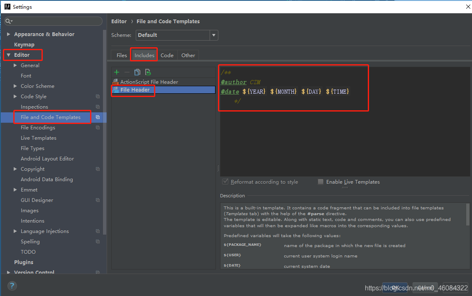The image size is (472, 296).
Task: Click the settings tree vertical scrollbar
Action: click(x=105, y=132)
